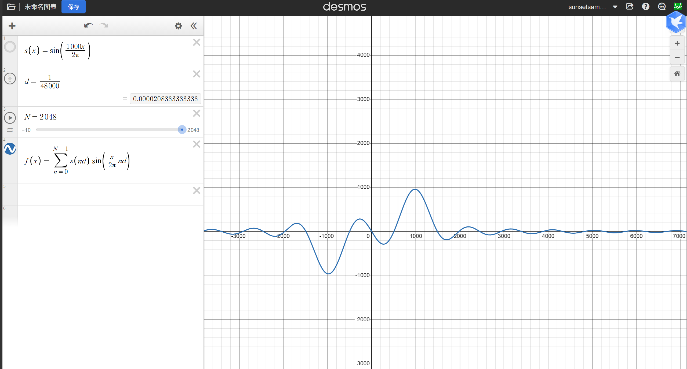Expand the sunsetsam account dropdown
This screenshot has width=687, height=369.
pyautogui.click(x=615, y=7)
